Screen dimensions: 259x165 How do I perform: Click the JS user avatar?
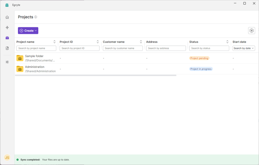pos(7,157)
